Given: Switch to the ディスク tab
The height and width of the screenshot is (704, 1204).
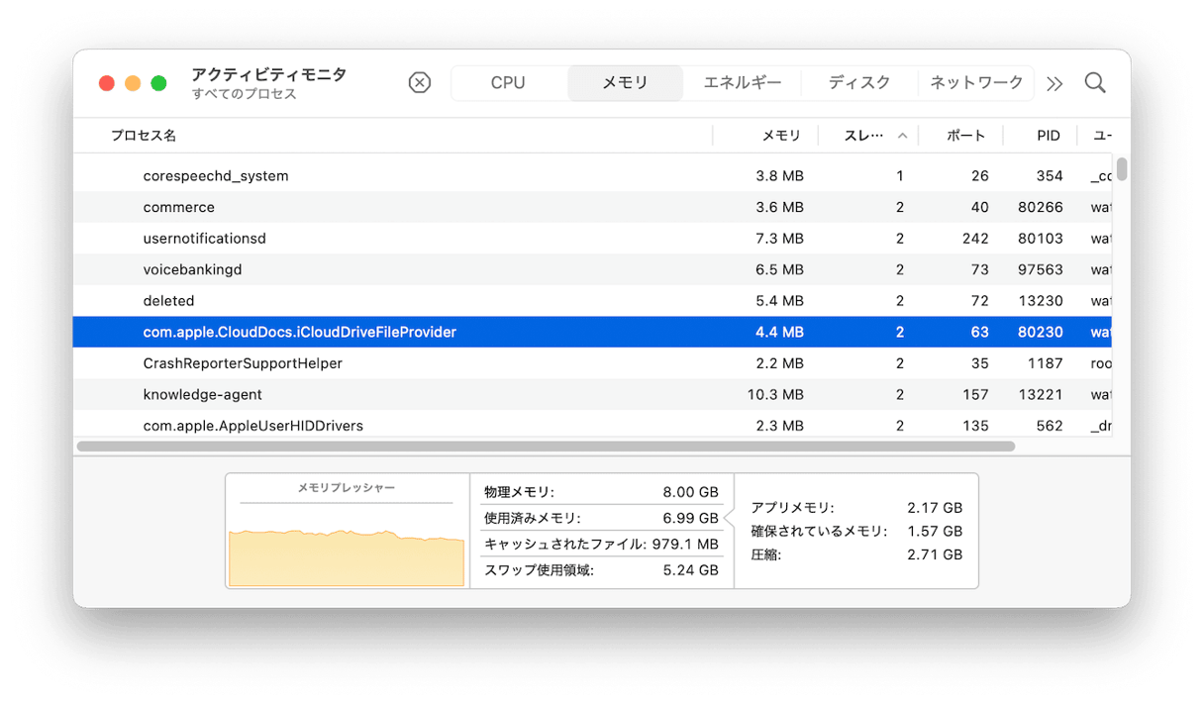Looking at the screenshot, I should (x=858, y=83).
